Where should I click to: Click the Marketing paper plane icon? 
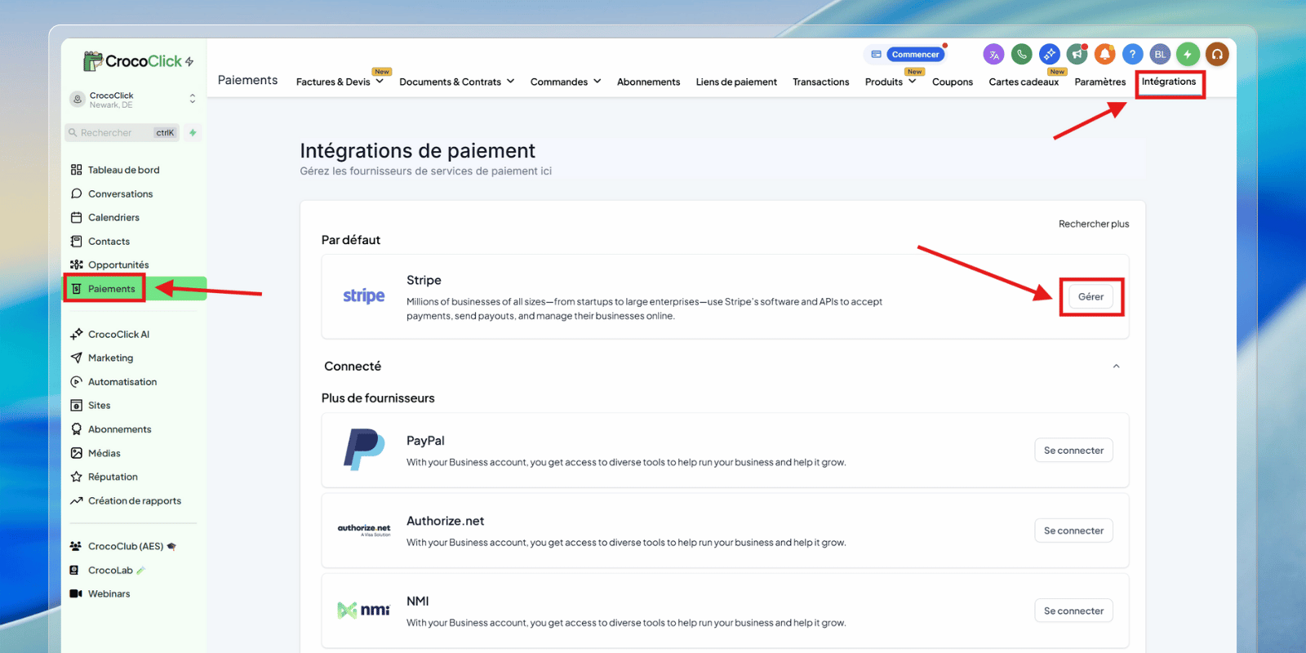click(76, 358)
